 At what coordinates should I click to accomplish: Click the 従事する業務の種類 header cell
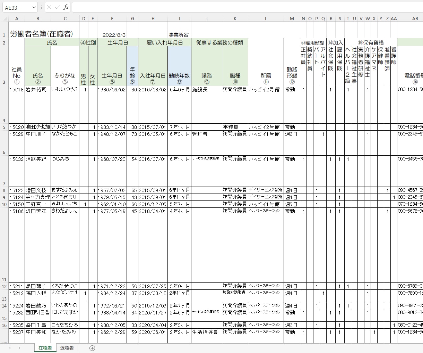220,42
